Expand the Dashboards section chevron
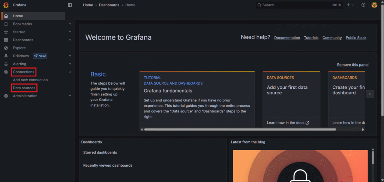 70,40
